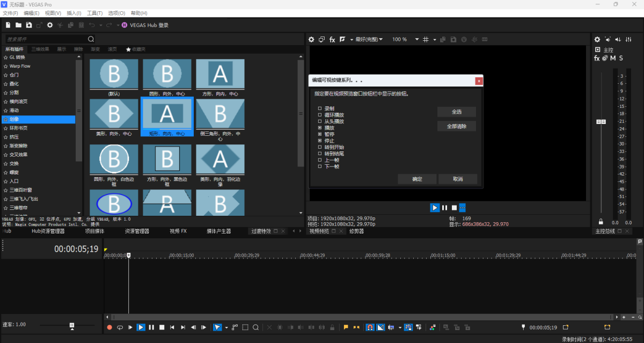Expand undo history dropdown arrow
This screenshot has width=644, height=343.
(100, 25)
